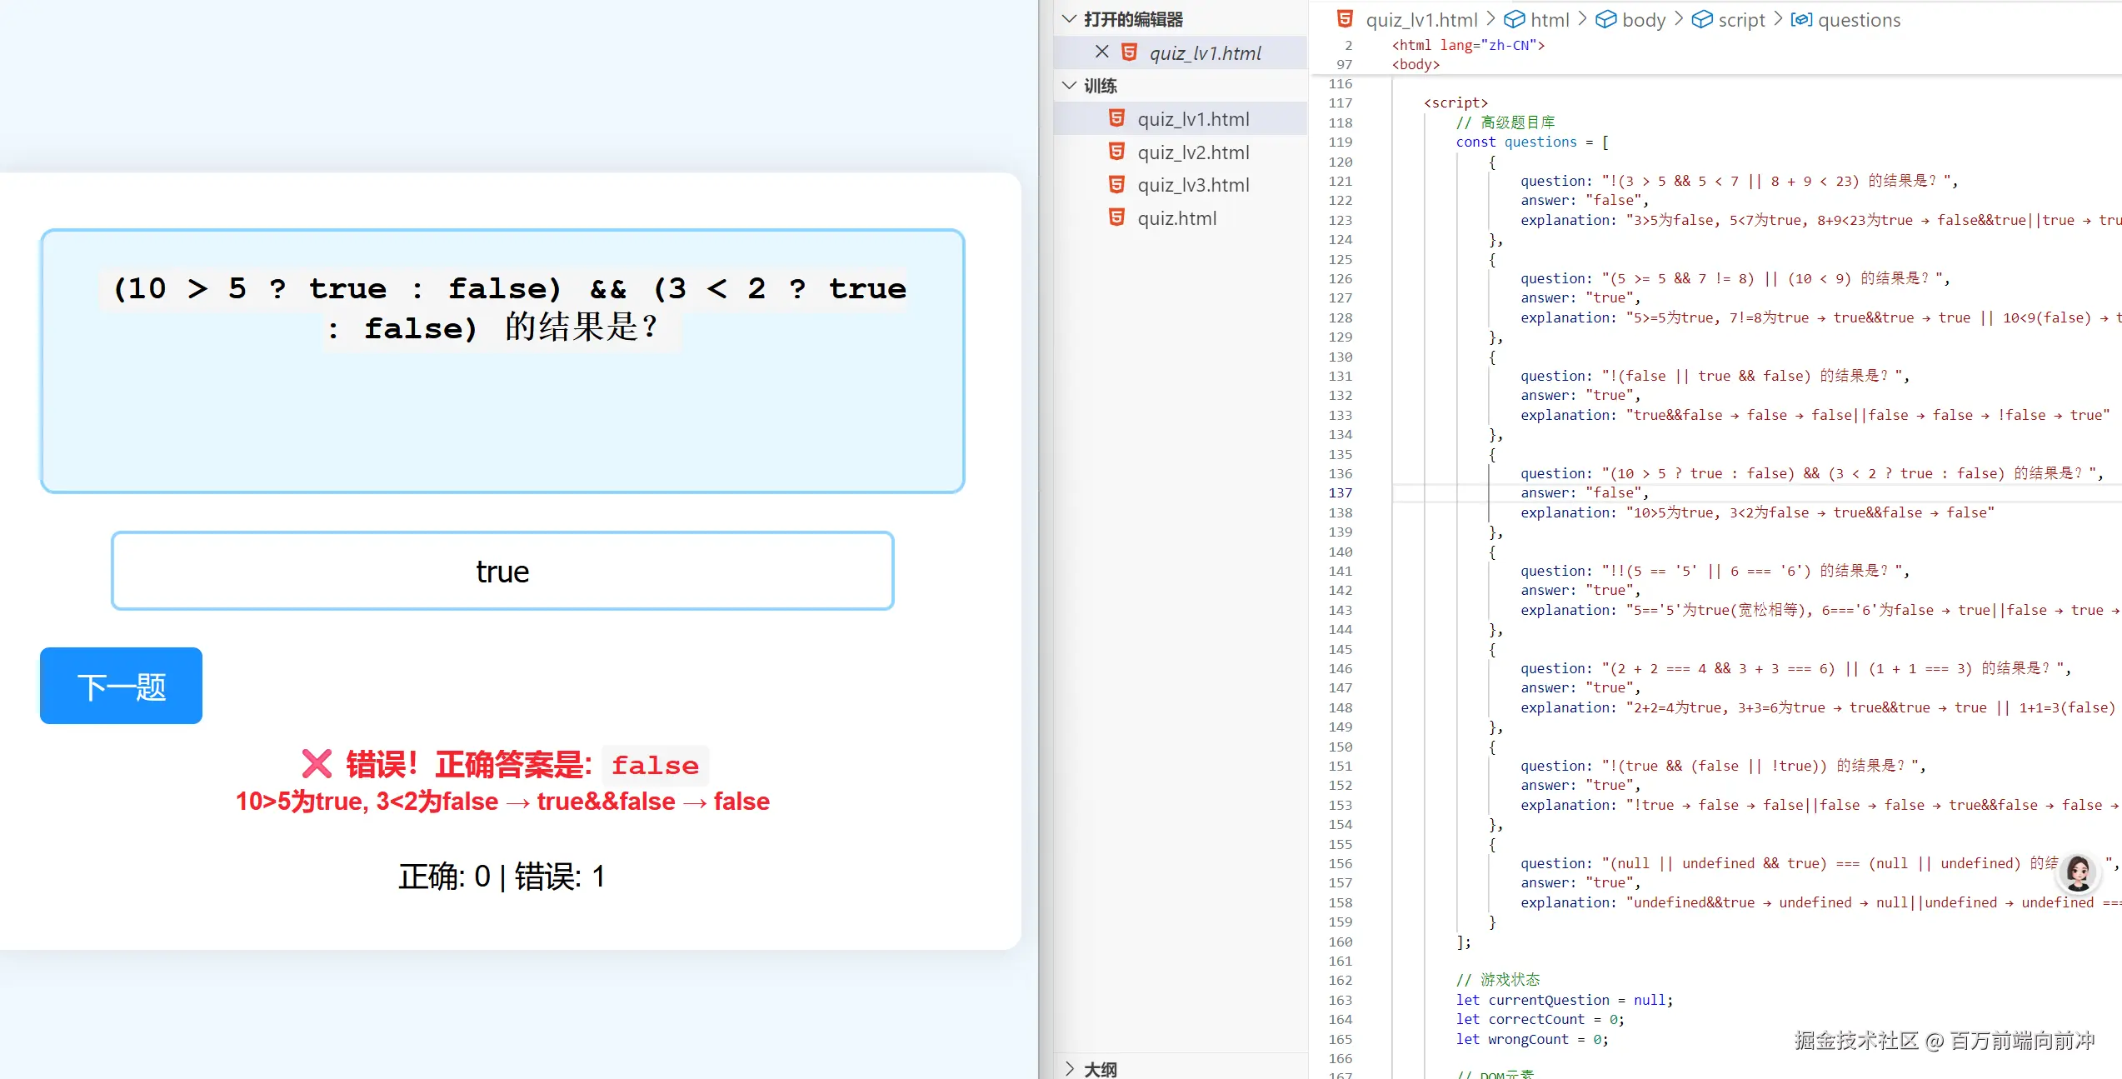Screen dimensions: 2122x1079
Task: Collapse the 打开的编辑器 section
Action: (1069, 18)
